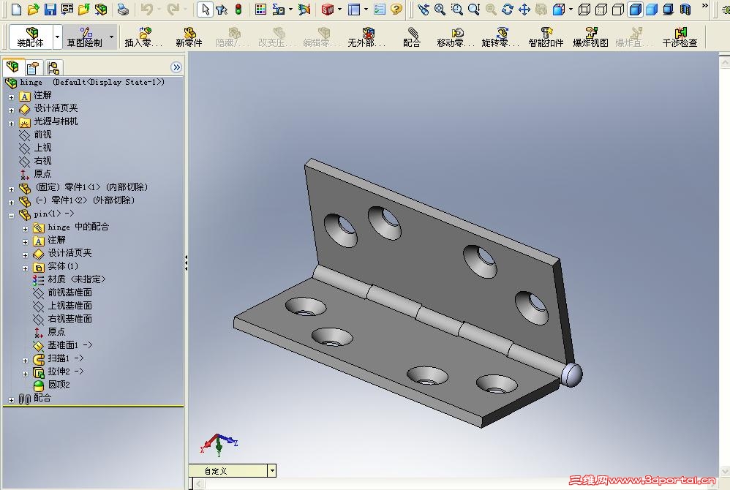
Task: Select 旋转零... (Rotate Component) tool
Action: [x=500, y=37]
